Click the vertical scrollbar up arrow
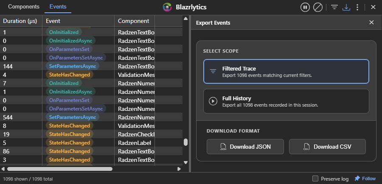Image resolution: width=382 pixels, height=184 pixels. point(185,19)
